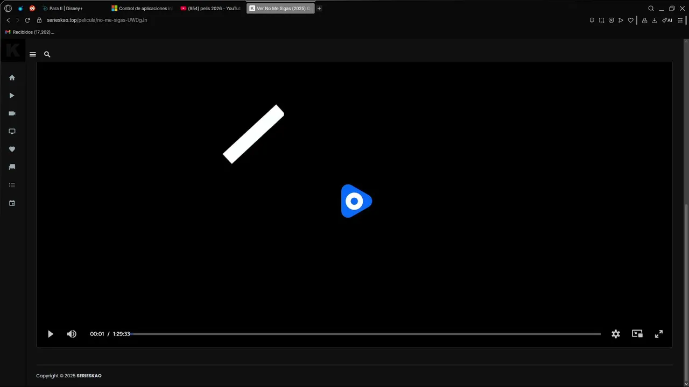Open the browser downloads icon

tap(654, 20)
